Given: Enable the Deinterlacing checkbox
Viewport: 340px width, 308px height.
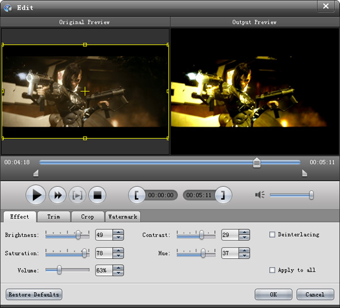Looking at the screenshot, I should [272, 234].
